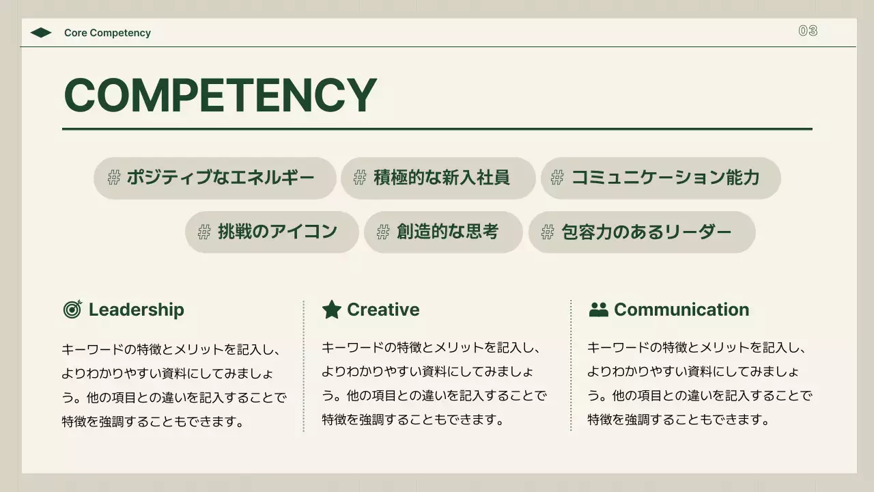Click the target icon beside Leadership
Image resolution: width=874 pixels, height=492 pixels.
click(72, 310)
